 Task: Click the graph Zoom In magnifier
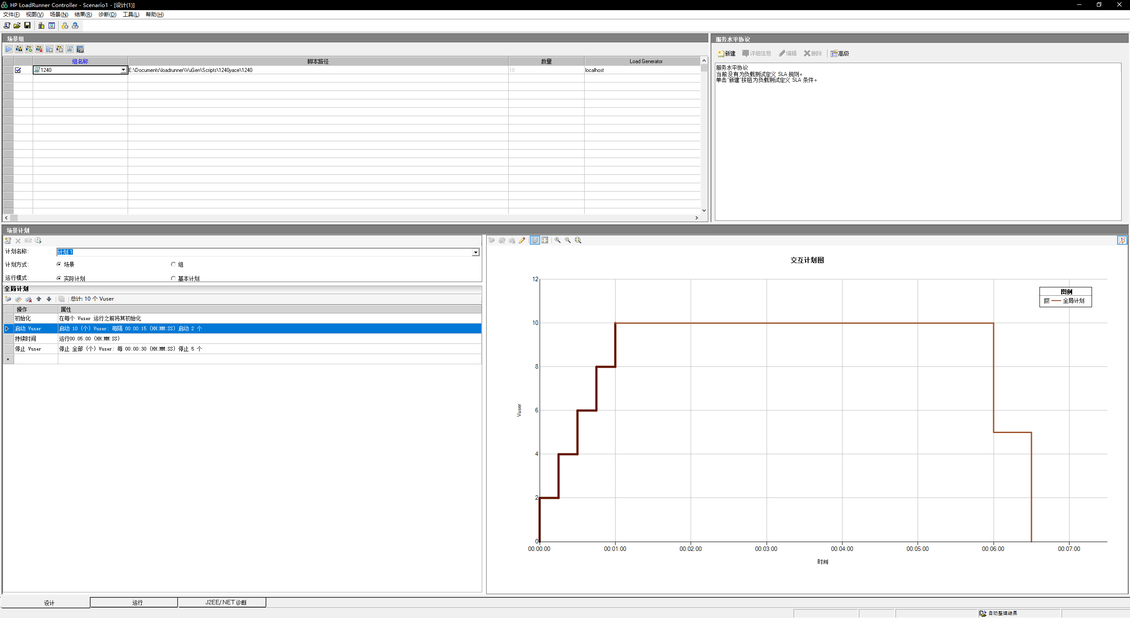[558, 240]
